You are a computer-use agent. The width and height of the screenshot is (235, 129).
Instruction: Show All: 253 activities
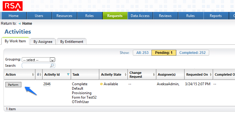(142, 53)
